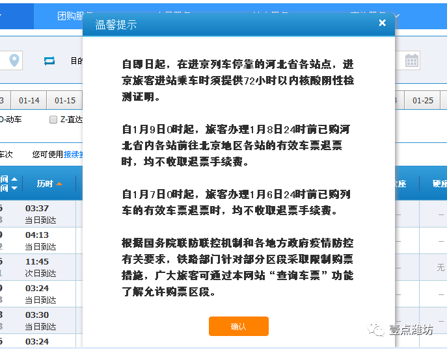Click the 无 seat availability cell
Screen dimensions: 447x349
tap(440, 267)
